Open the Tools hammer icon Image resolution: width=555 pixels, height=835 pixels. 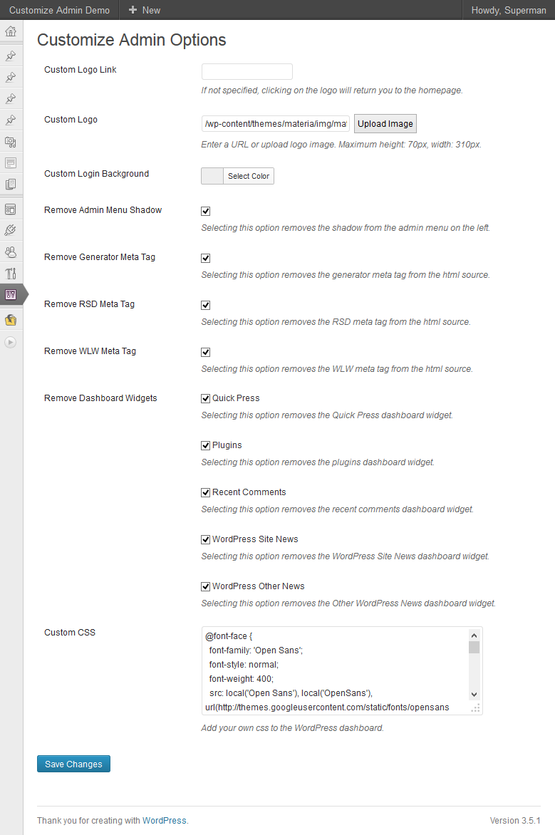11,273
